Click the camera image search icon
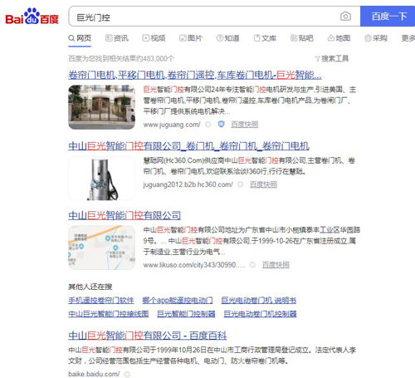Image resolution: width=415 pixels, height=378 pixels. (345, 17)
